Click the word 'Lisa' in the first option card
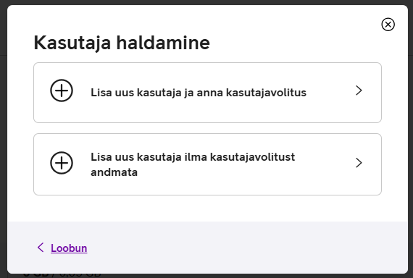This screenshot has height=278, width=413. point(101,93)
